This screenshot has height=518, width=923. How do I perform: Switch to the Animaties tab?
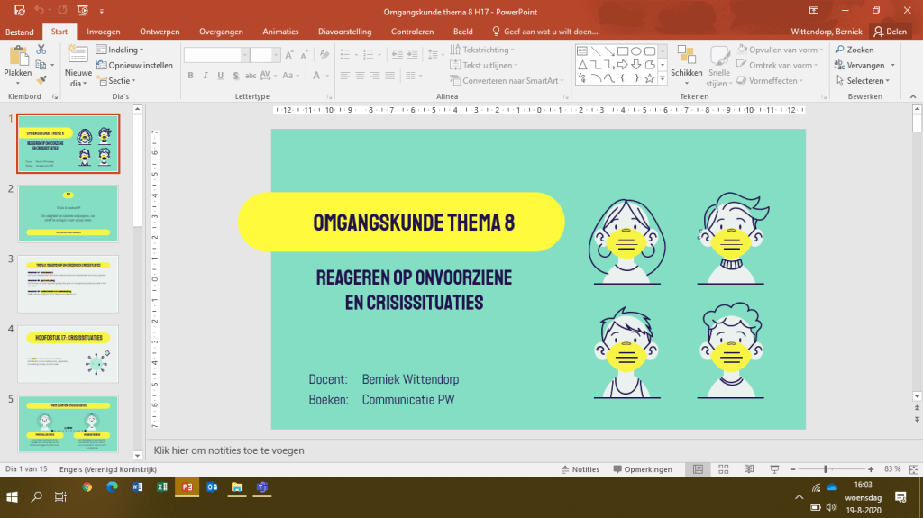(280, 32)
